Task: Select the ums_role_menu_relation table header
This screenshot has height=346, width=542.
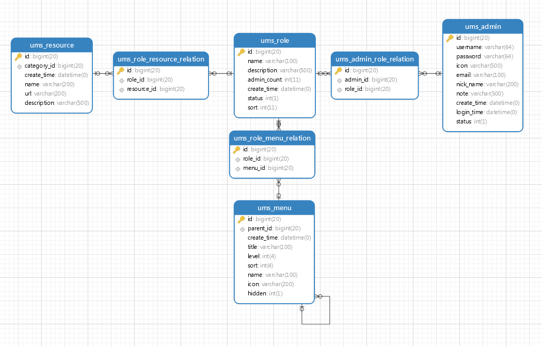Action: click(272, 138)
